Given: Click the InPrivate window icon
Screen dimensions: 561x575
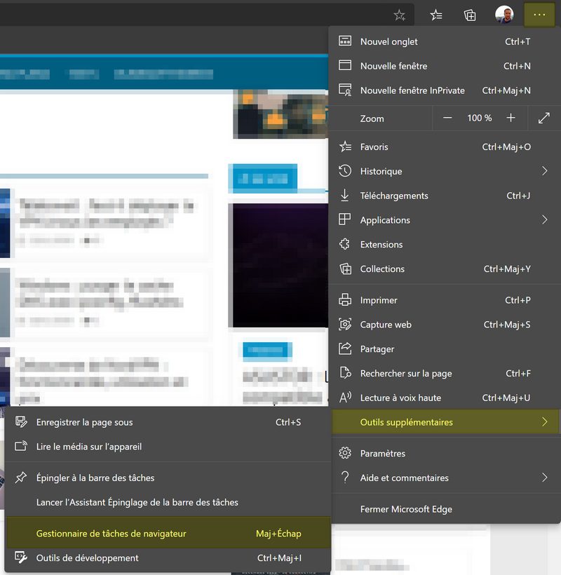Looking at the screenshot, I should tap(345, 90).
